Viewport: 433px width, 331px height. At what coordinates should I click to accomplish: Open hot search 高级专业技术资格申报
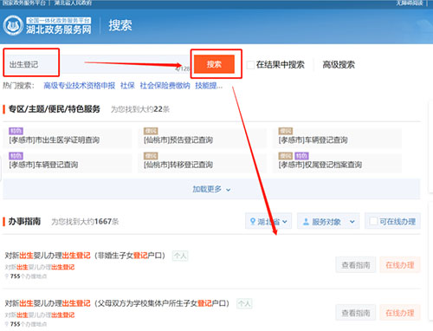tap(80, 86)
